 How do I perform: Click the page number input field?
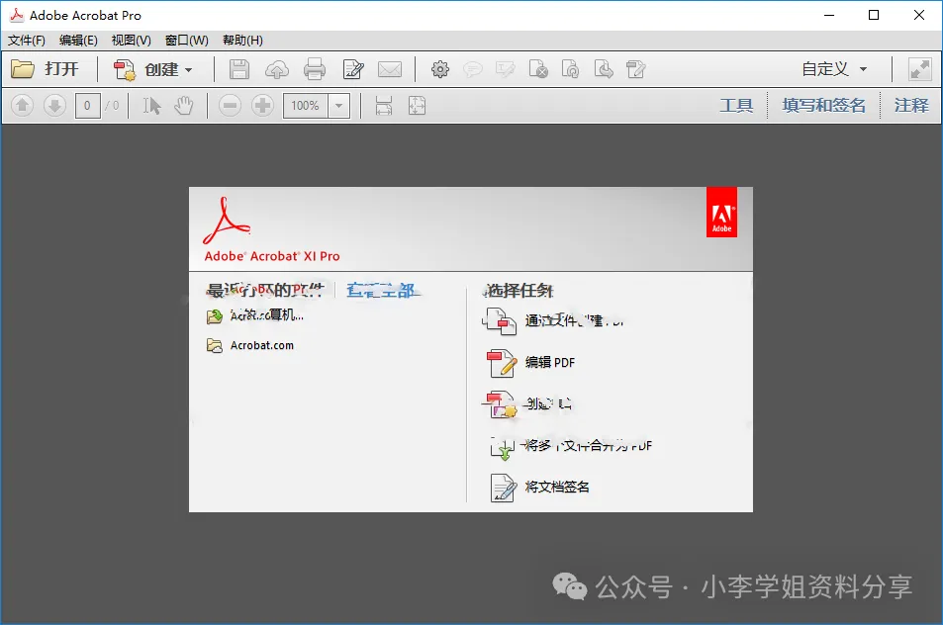(88, 106)
